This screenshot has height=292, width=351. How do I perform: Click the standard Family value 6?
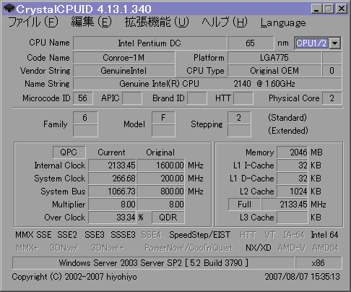[x=85, y=118]
